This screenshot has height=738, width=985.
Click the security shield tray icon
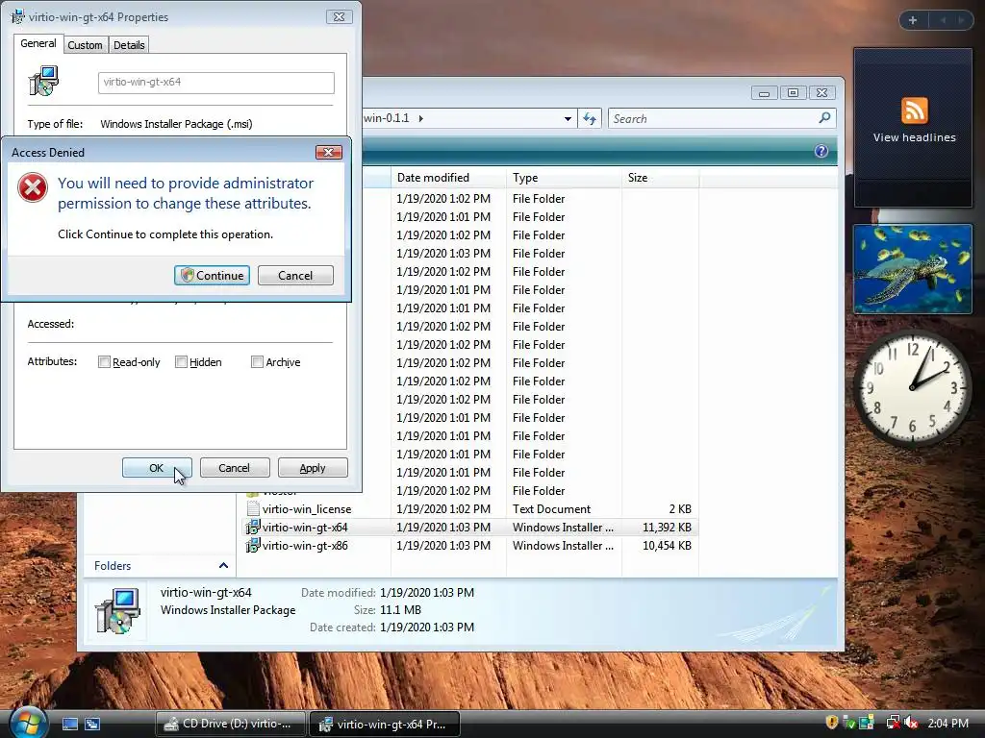832,723
